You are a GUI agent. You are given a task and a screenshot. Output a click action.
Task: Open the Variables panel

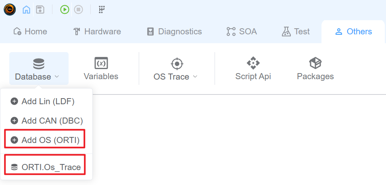[101, 69]
